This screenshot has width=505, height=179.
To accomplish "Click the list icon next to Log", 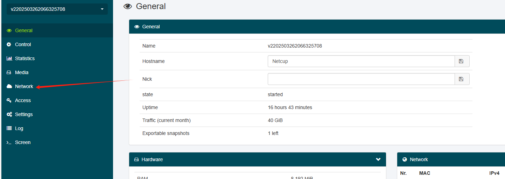I will pos(9,128).
